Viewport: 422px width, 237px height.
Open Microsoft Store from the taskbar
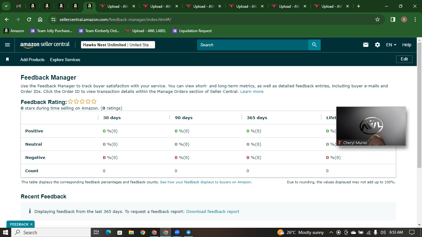(120, 232)
